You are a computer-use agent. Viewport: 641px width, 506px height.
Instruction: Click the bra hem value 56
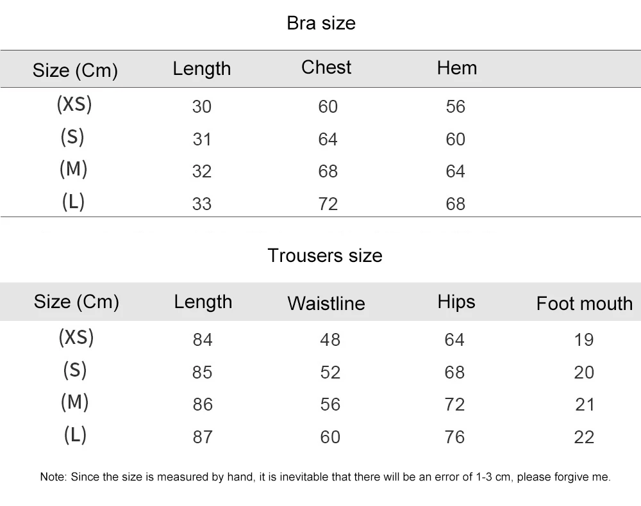click(x=455, y=106)
